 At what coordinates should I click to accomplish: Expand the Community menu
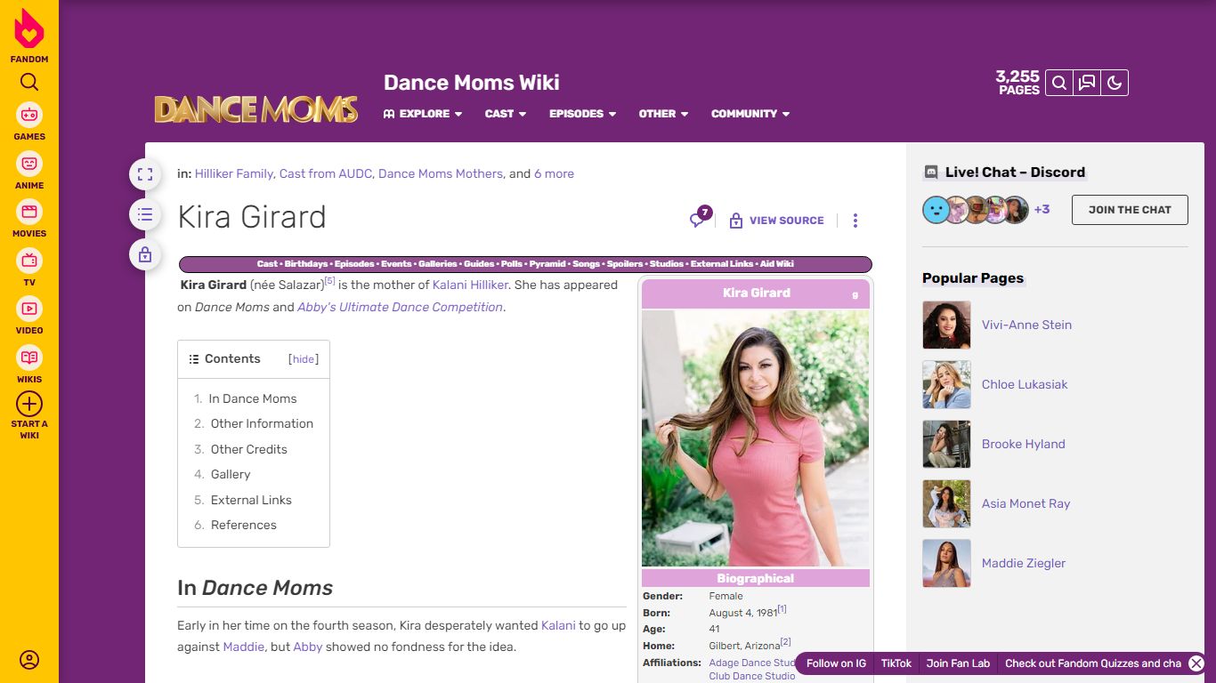click(750, 114)
